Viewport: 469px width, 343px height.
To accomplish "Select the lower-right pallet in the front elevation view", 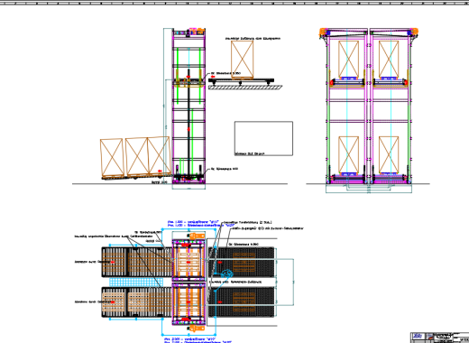I will pos(389,154).
